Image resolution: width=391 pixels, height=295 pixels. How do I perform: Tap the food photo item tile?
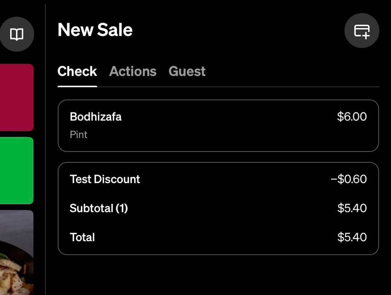pos(16,252)
